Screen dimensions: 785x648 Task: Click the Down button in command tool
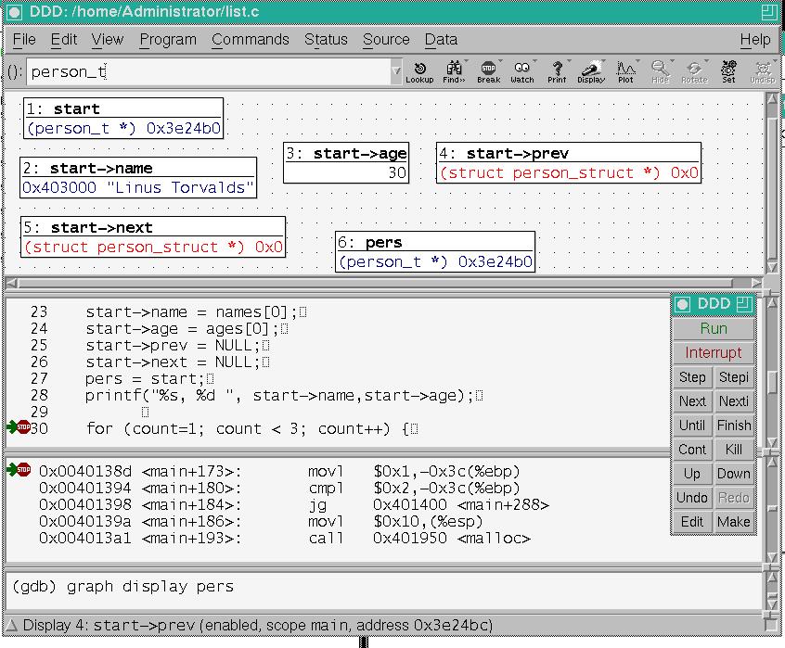[734, 474]
